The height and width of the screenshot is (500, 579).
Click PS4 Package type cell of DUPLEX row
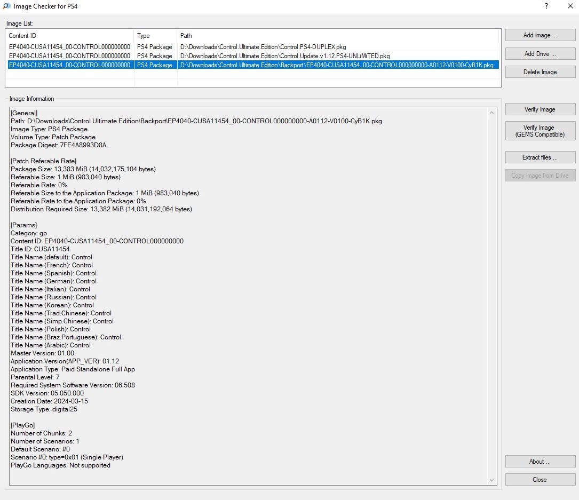tap(155, 47)
